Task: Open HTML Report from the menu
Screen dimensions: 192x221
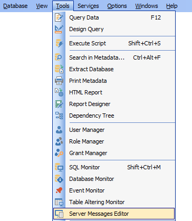Action: click(114, 92)
